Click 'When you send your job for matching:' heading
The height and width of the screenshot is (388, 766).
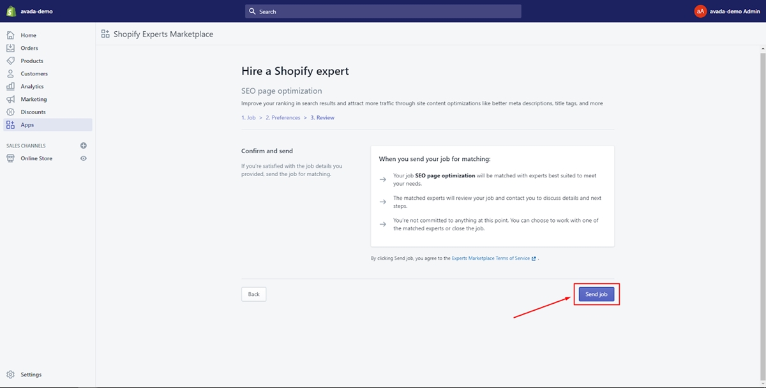435,159
